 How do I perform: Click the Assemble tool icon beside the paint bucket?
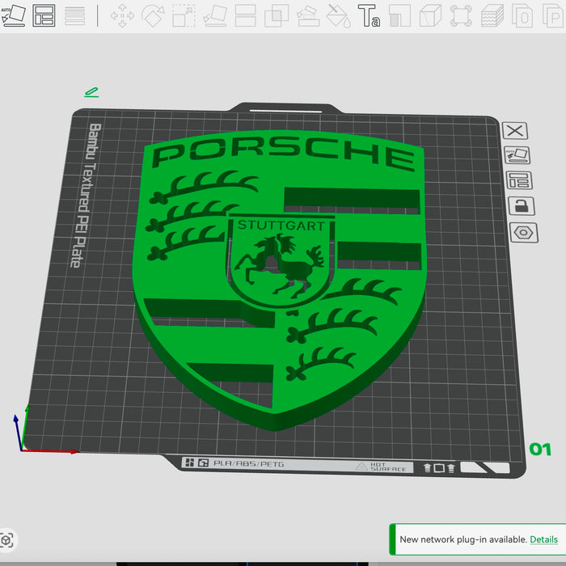pyautogui.click(x=308, y=15)
